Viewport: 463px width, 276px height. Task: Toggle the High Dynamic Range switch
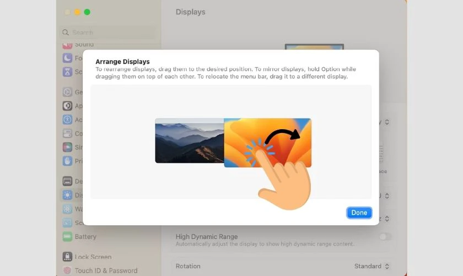385,237
